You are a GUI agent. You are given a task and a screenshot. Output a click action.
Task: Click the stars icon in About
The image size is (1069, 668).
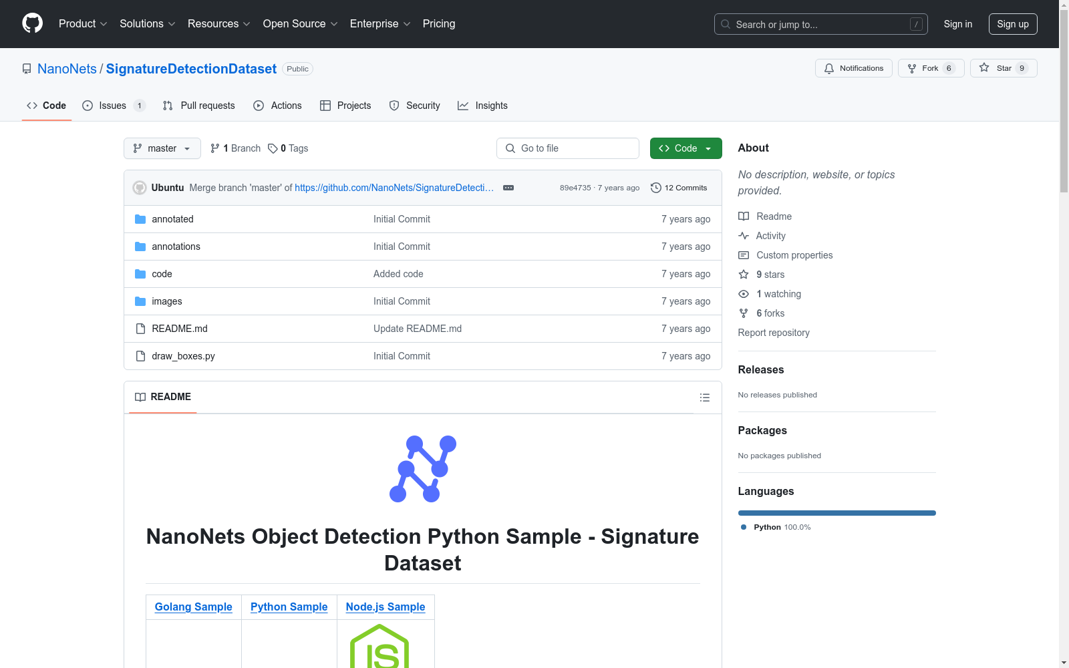point(744,275)
